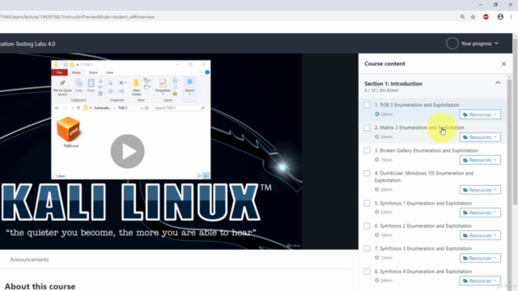This screenshot has width=518, height=291.
Task: Open lecture 7 Symfonos 3 Enumeration
Action: coord(422,248)
